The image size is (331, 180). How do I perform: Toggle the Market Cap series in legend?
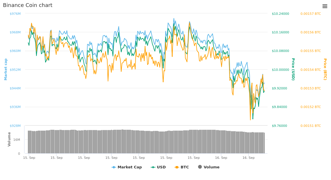tap(127, 167)
